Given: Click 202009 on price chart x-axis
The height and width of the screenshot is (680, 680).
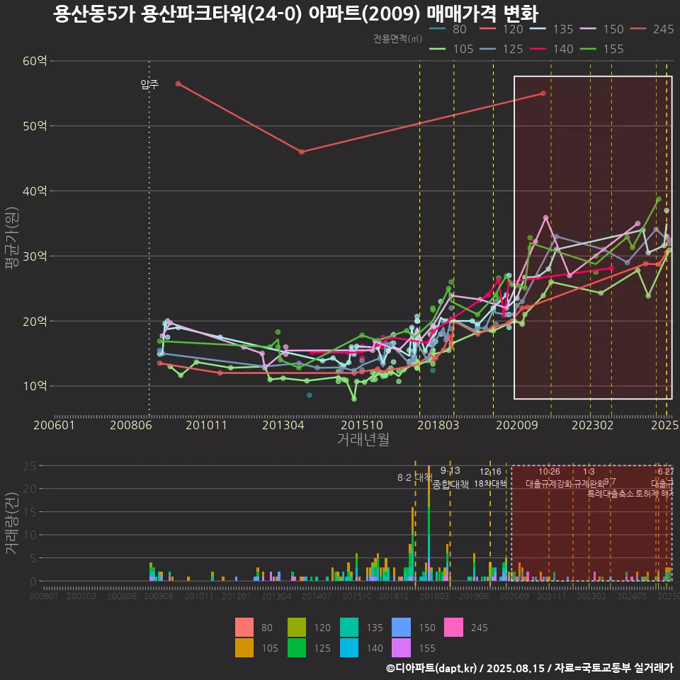Looking at the screenshot, I should [517, 425].
